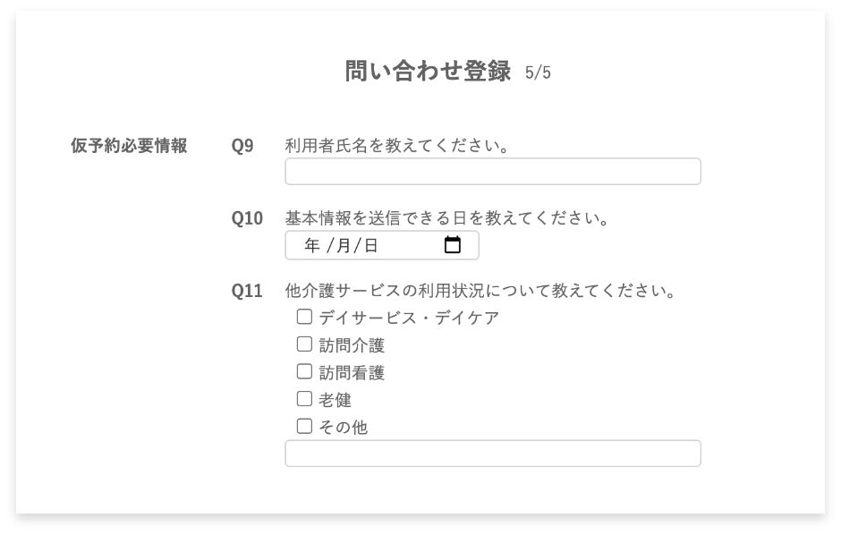The image size is (841, 535).
Task: Toggle the 老健 checkbox
Action: 304,399
